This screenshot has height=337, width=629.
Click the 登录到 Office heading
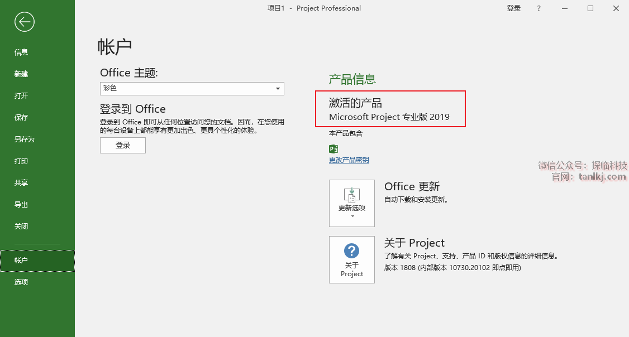(x=133, y=109)
